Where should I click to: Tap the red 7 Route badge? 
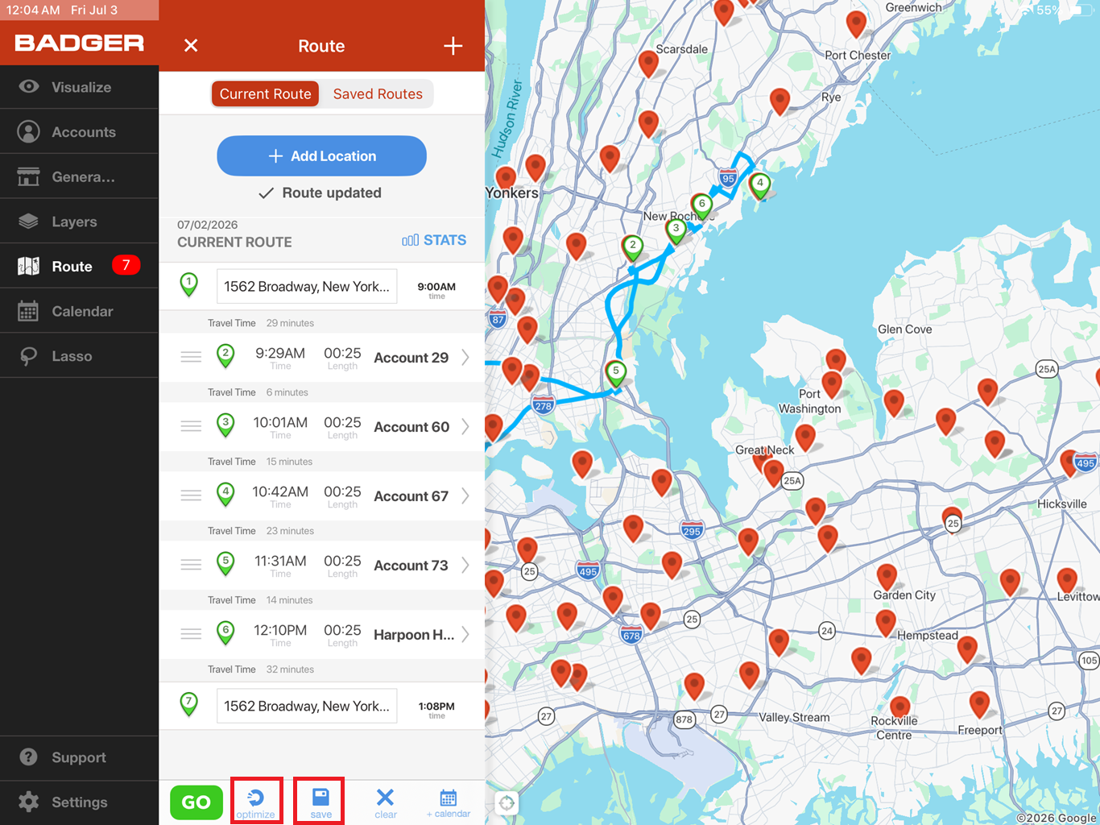click(x=126, y=265)
